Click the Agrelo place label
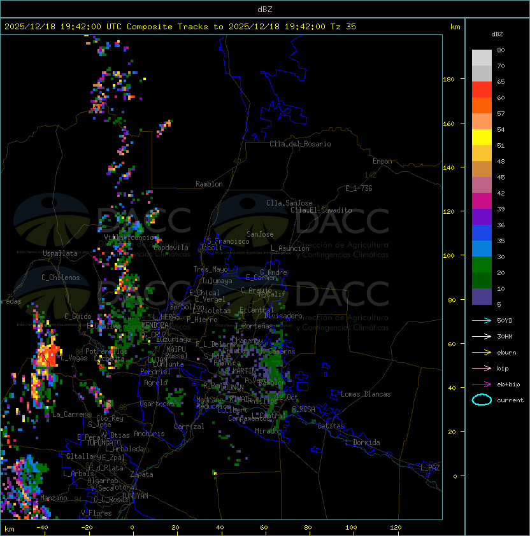This screenshot has width=530, height=536. [x=155, y=383]
